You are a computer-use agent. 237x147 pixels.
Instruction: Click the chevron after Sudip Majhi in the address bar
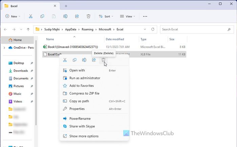[62, 29]
